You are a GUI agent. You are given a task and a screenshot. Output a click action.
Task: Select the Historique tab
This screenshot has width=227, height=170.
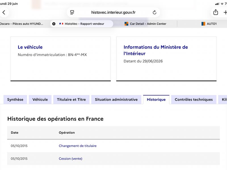(156, 99)
